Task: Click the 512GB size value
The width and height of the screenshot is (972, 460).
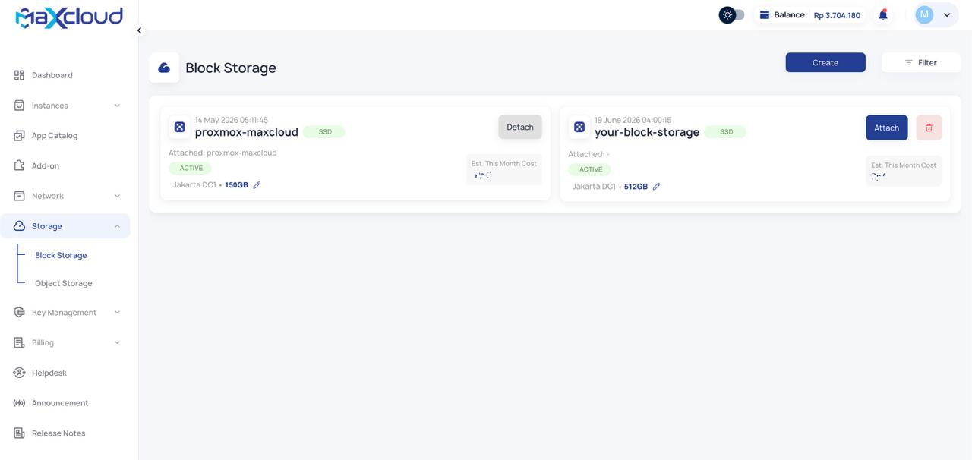Action: (636, 187)
